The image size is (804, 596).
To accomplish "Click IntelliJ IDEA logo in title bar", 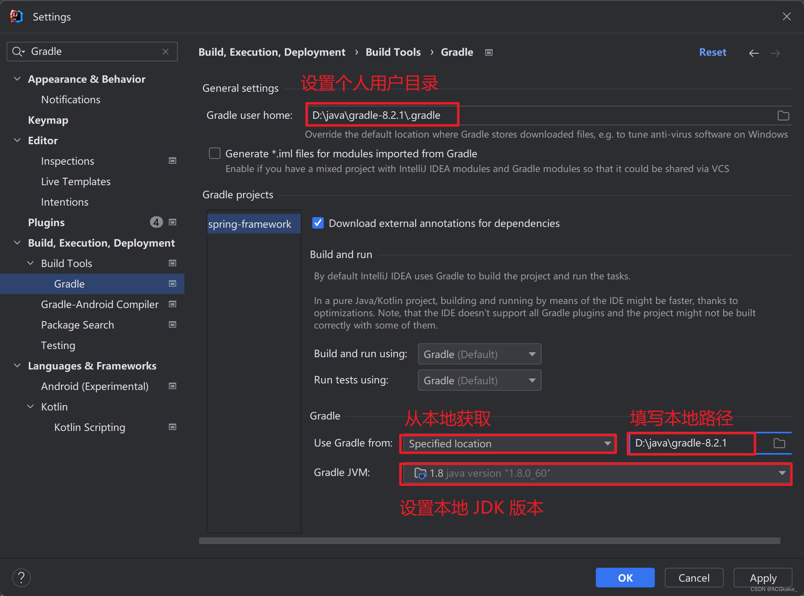I will click(x=16, y=16).
